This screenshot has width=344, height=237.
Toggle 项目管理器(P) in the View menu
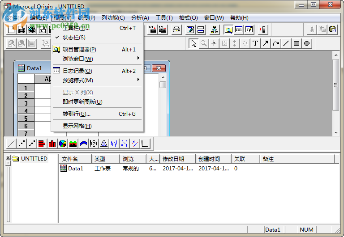click(x=97, y=50)
